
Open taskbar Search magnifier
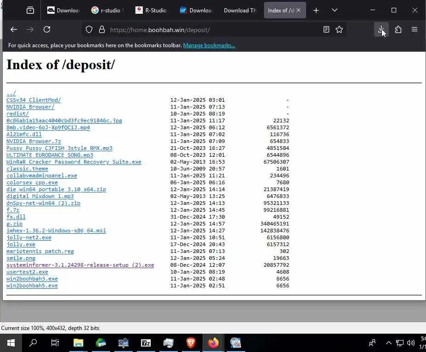click(x=33, y=343)
